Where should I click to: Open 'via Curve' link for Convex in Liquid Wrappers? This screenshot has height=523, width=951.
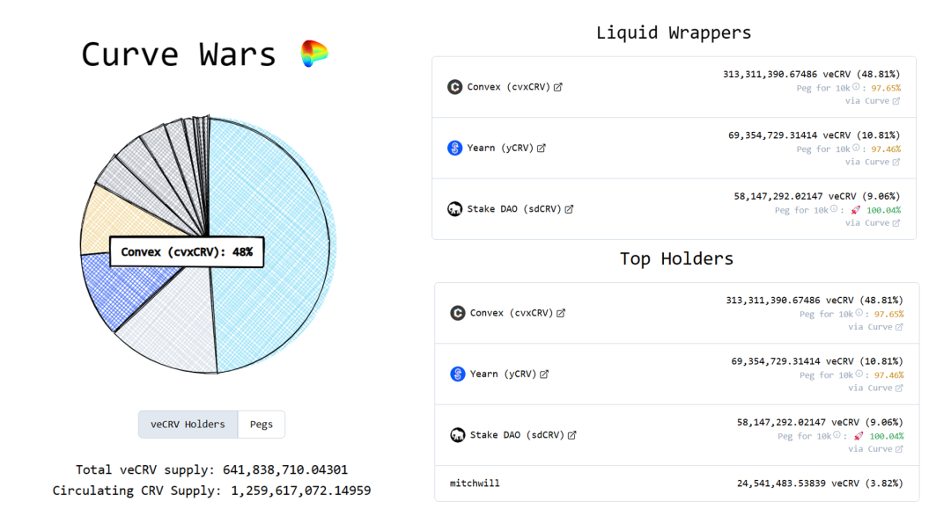pos(873,101)
